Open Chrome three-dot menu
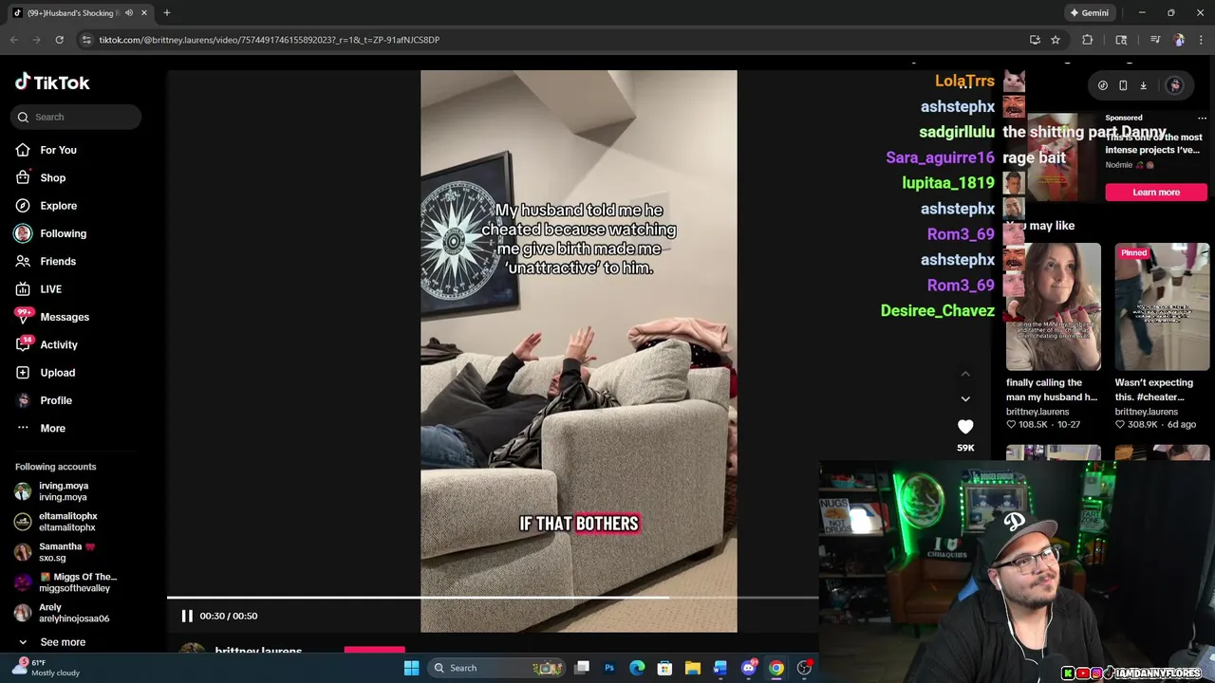 pos(1202,40)
